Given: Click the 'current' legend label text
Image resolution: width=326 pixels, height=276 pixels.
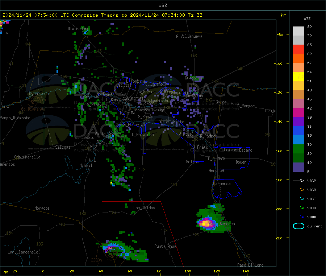Looking at the screenshot, I should point(315,226).
